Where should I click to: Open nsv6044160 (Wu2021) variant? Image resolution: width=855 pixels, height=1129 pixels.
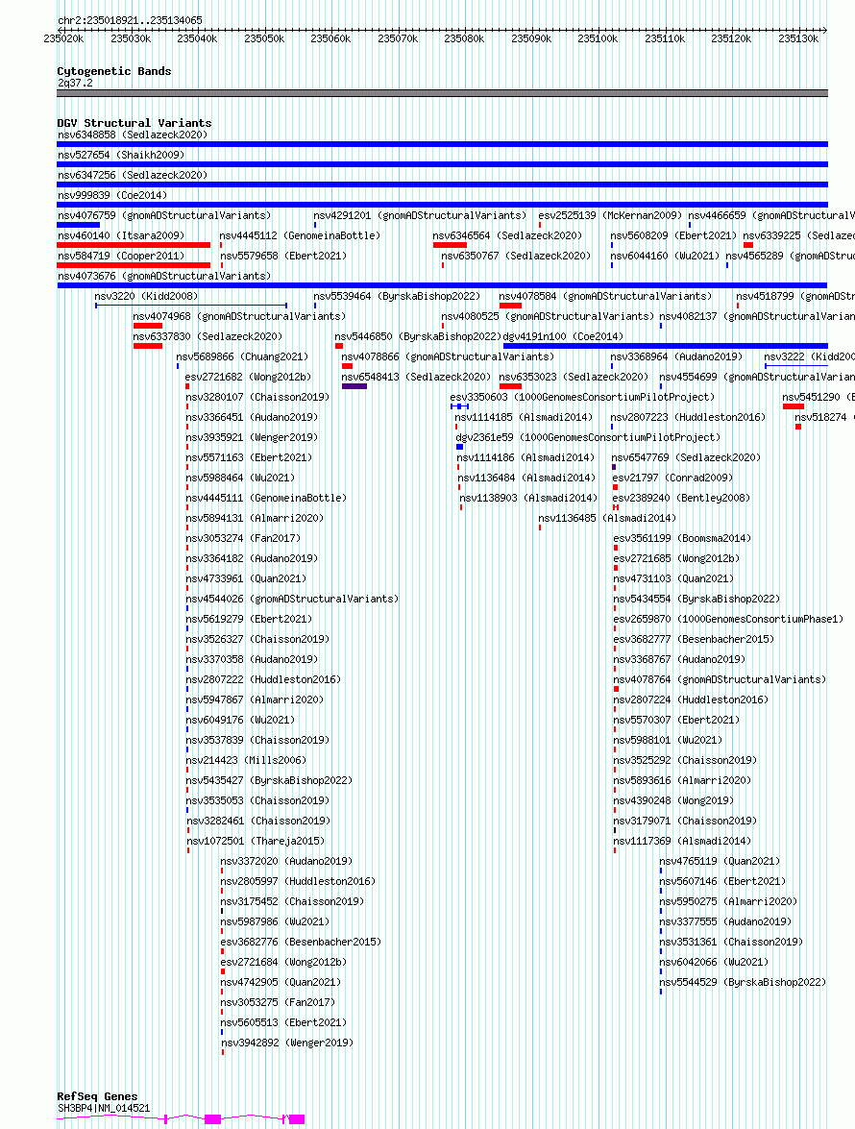point(665,256)
